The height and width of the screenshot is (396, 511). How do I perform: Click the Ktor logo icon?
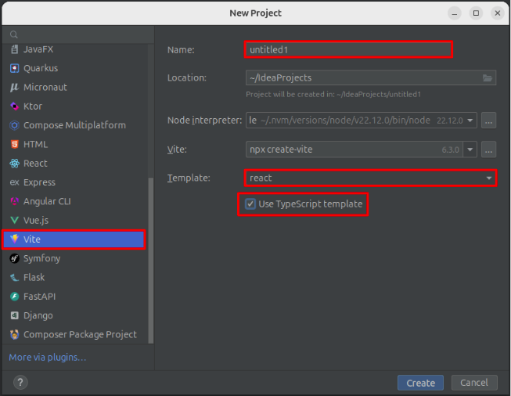(14, 106)
